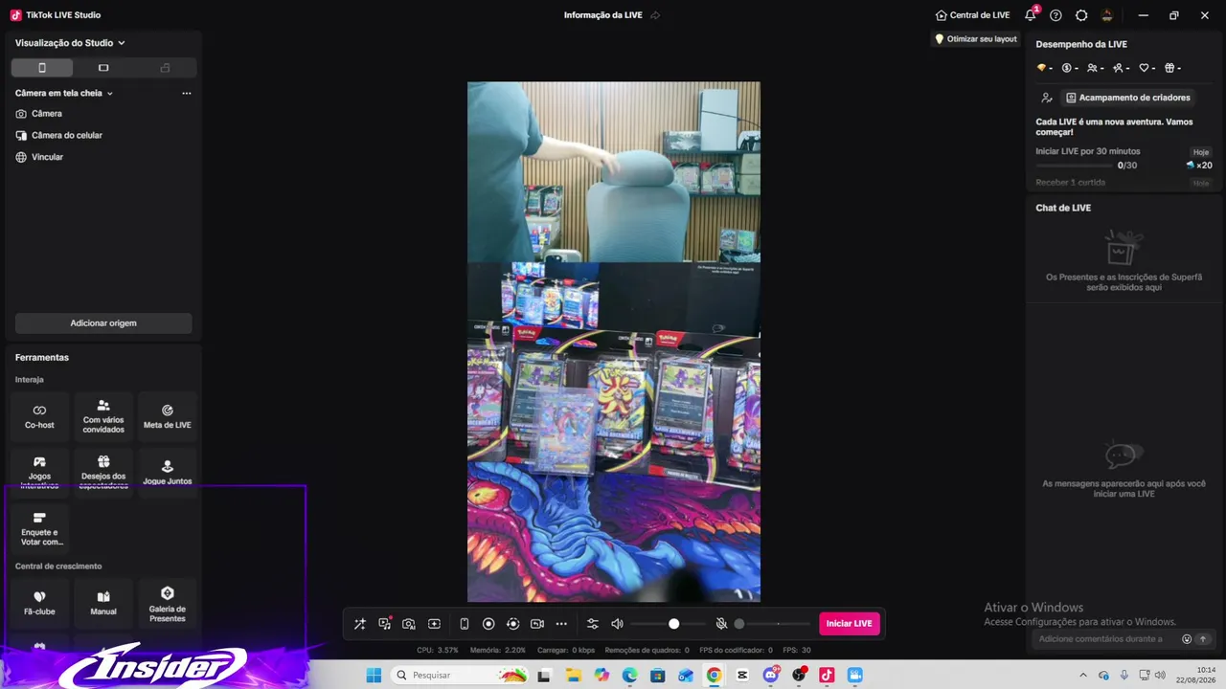This screenshot has height=689, width=1226.
Task: Open the coin earnings metric dropdown
Action: point(1070,68)
